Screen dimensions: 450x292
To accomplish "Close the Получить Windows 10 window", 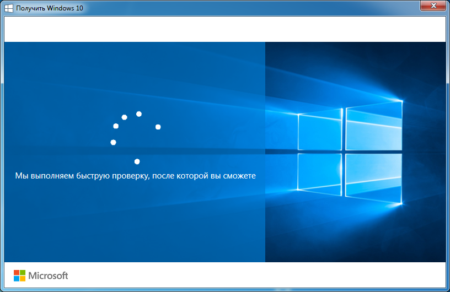I will coord(433,6).
